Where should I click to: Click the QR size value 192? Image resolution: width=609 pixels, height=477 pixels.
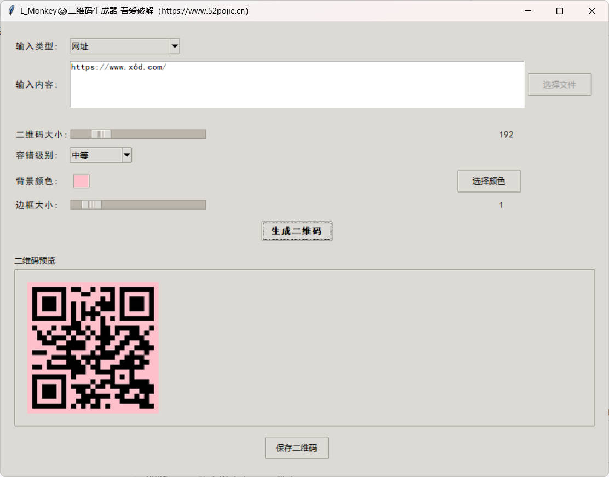506,135
